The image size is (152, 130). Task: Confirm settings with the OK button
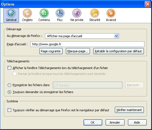pos(93,122)
